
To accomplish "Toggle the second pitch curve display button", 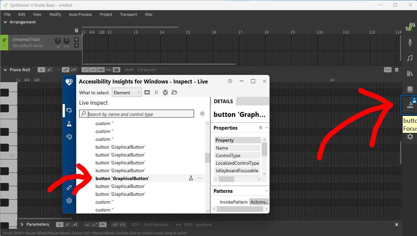I will [93, 70].
